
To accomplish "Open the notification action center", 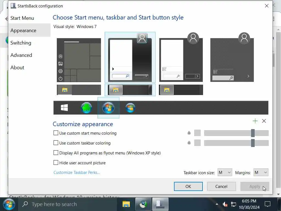I will pyautogui.click(x=268, y=204).
